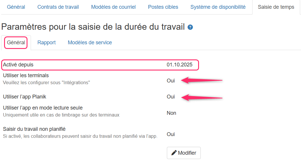301x164 pixels.
Task: Switch to the Rapport sub-tab
Action: 46,43
